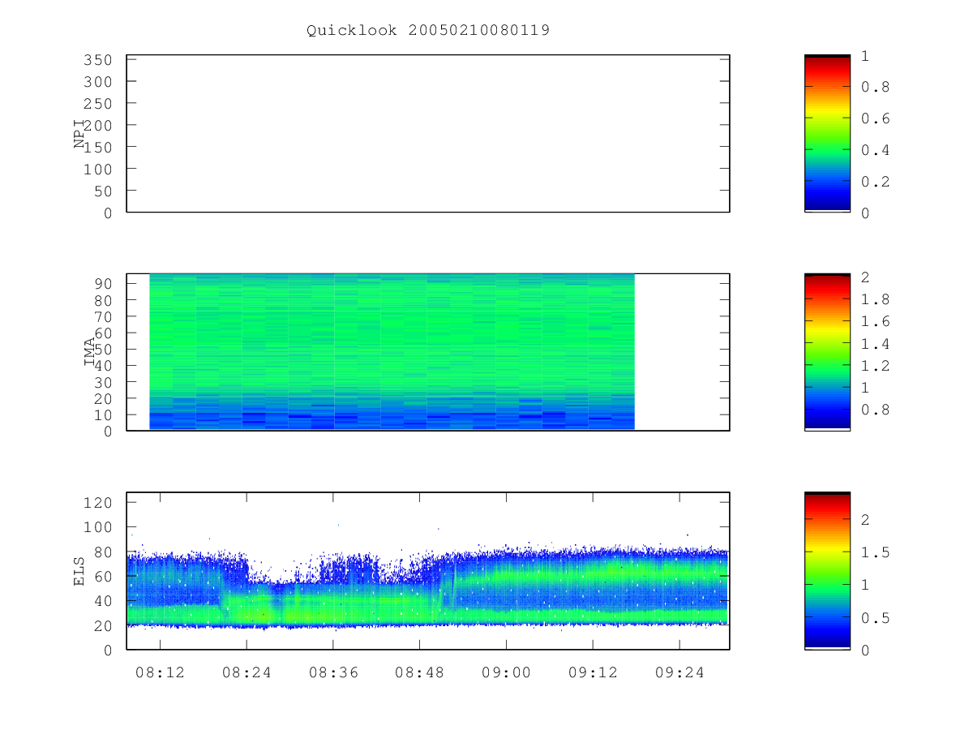This screenshot has width=973, height=730.
Task: Click the 10 tick on IMA axis
Action: (102, 414)
